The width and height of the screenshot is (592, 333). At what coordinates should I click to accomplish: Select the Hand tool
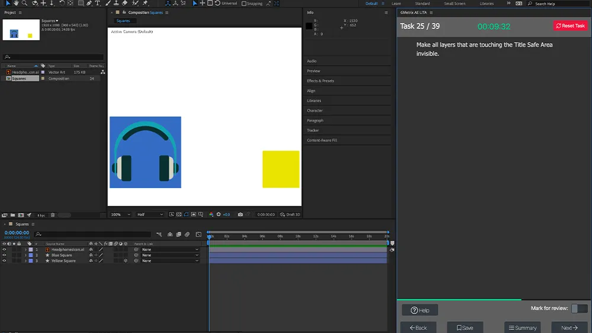point(16,3)
